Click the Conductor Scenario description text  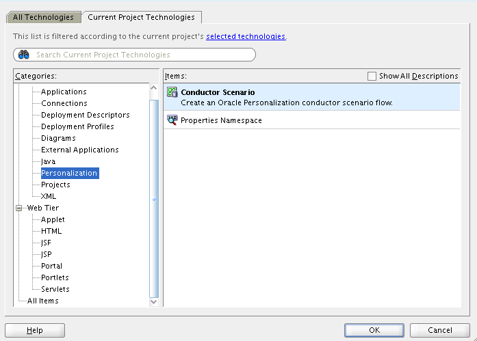click(x=287, y=103)
